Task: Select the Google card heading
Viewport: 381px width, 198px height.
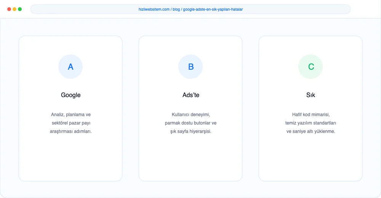Action: click(x=71, y=95)
